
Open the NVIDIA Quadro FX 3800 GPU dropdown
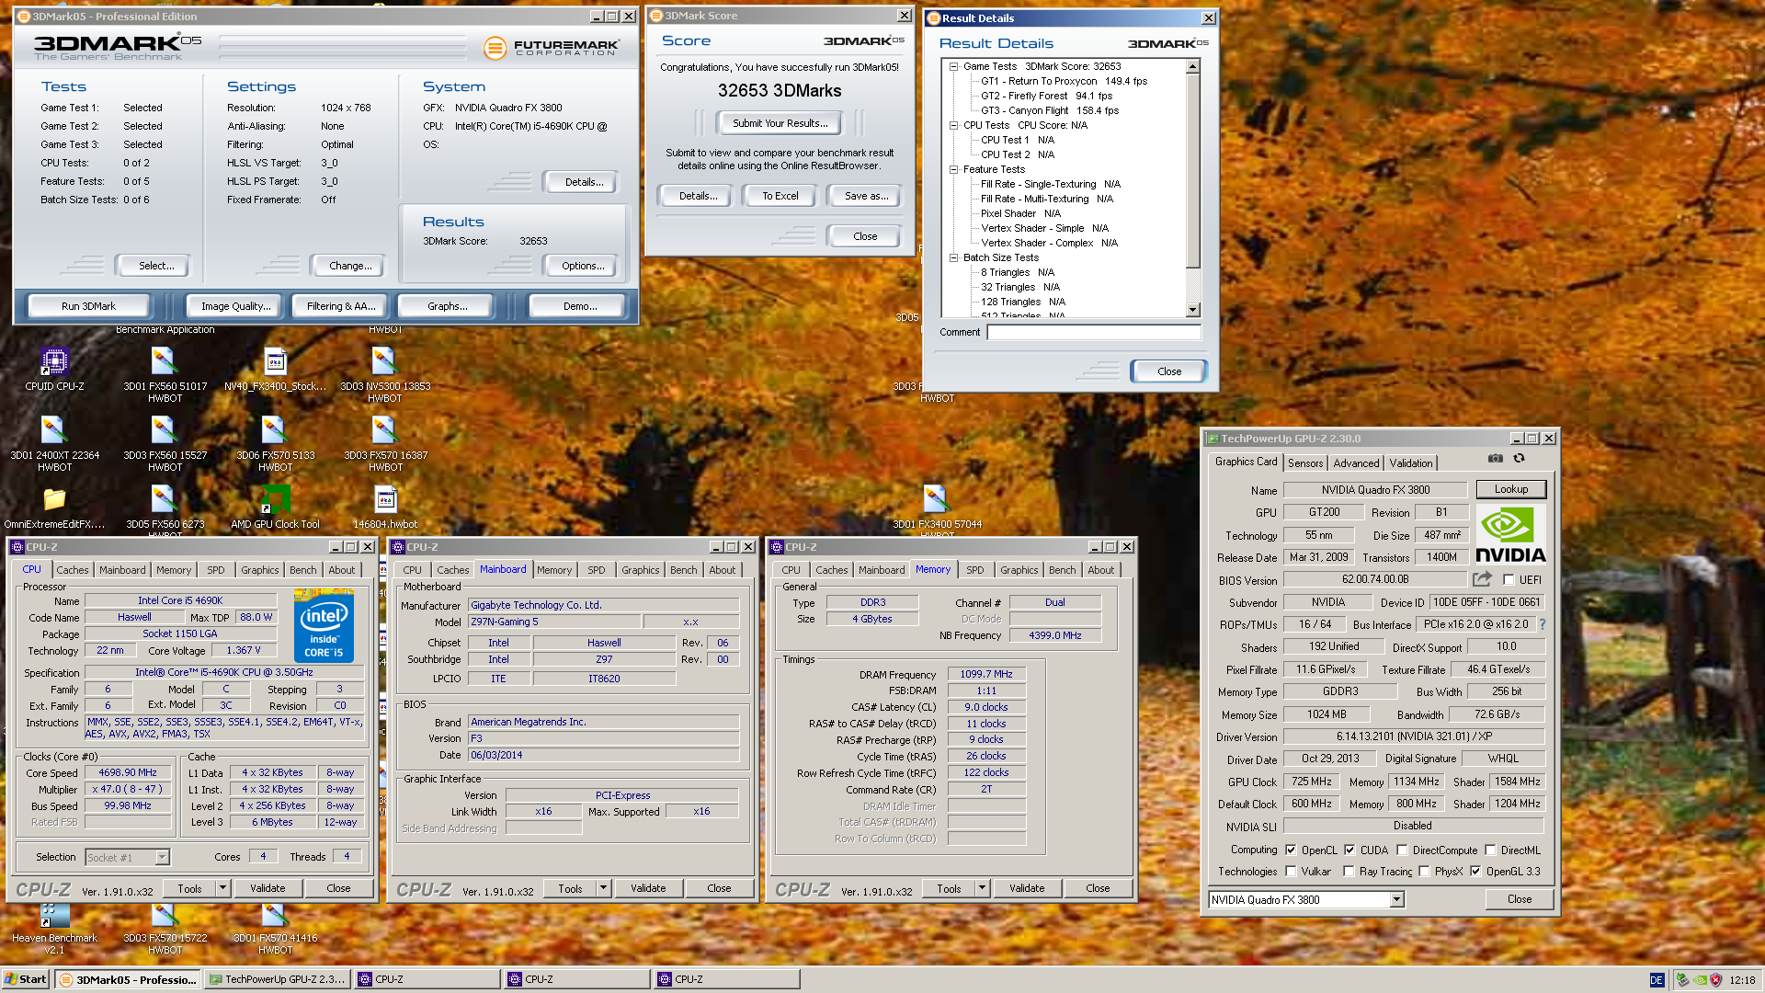(1396, 899)
